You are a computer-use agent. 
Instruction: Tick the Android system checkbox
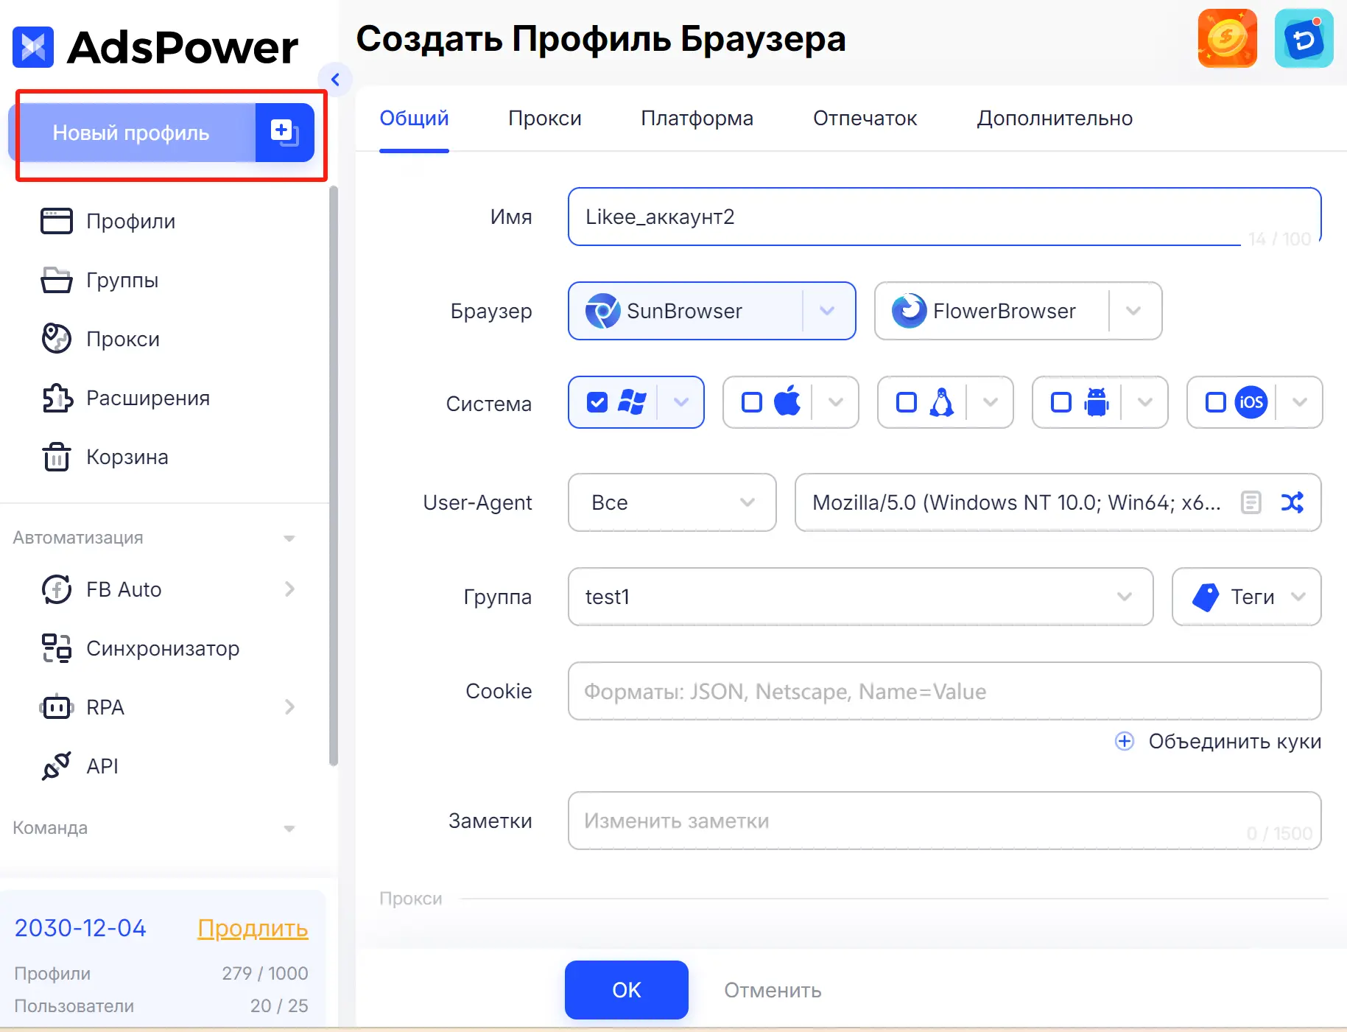(1061, 402)
